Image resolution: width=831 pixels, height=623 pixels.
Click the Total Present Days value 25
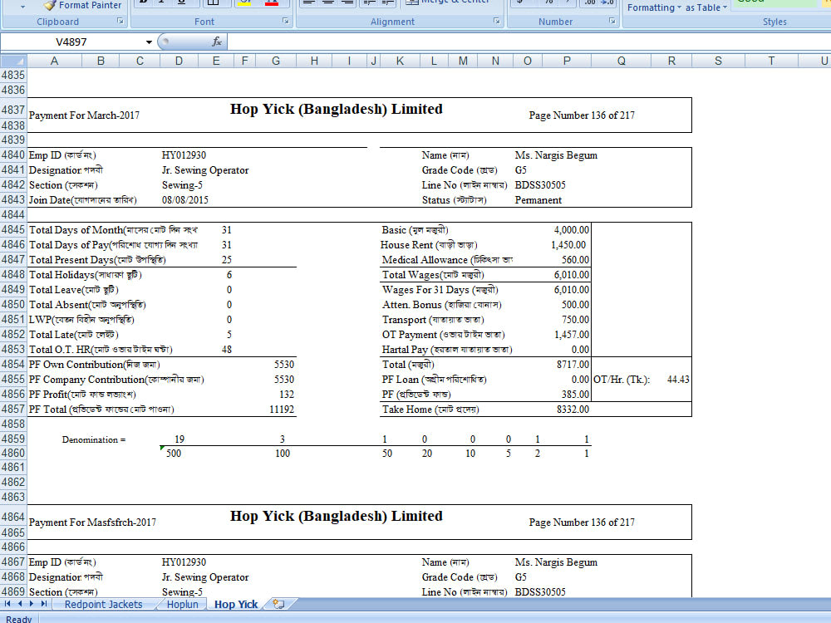227,259
